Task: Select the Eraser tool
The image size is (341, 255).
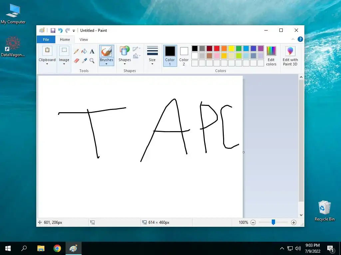Action: click(76, 60)
